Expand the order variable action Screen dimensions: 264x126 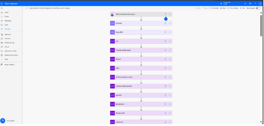141,68
